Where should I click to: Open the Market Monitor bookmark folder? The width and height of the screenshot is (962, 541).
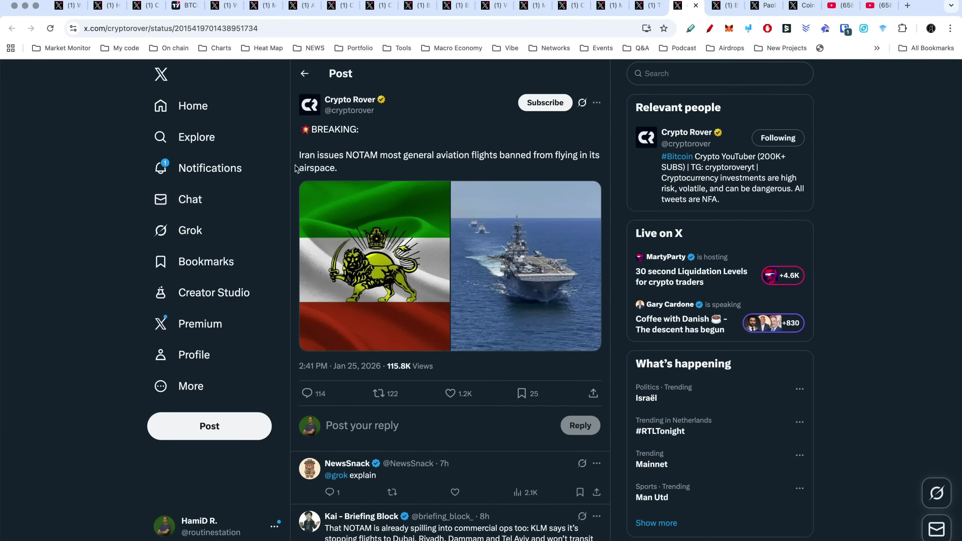coord(61,48)
